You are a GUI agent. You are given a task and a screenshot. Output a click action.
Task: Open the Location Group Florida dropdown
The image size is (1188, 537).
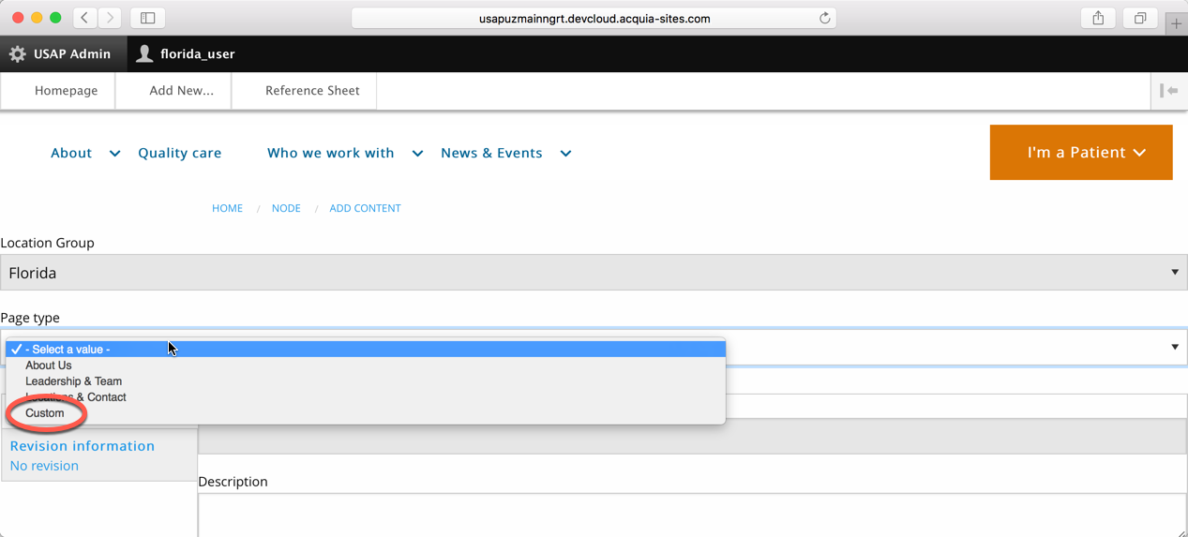click(x=593, y=273)
